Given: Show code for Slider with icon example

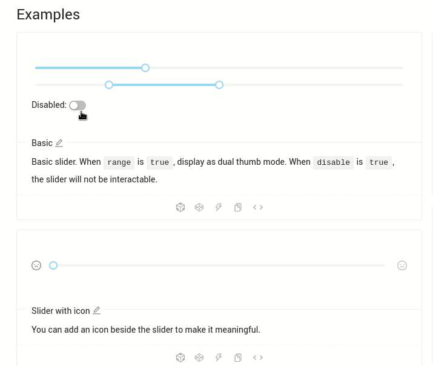Looking at the screenshot, I should coord(258,358).
